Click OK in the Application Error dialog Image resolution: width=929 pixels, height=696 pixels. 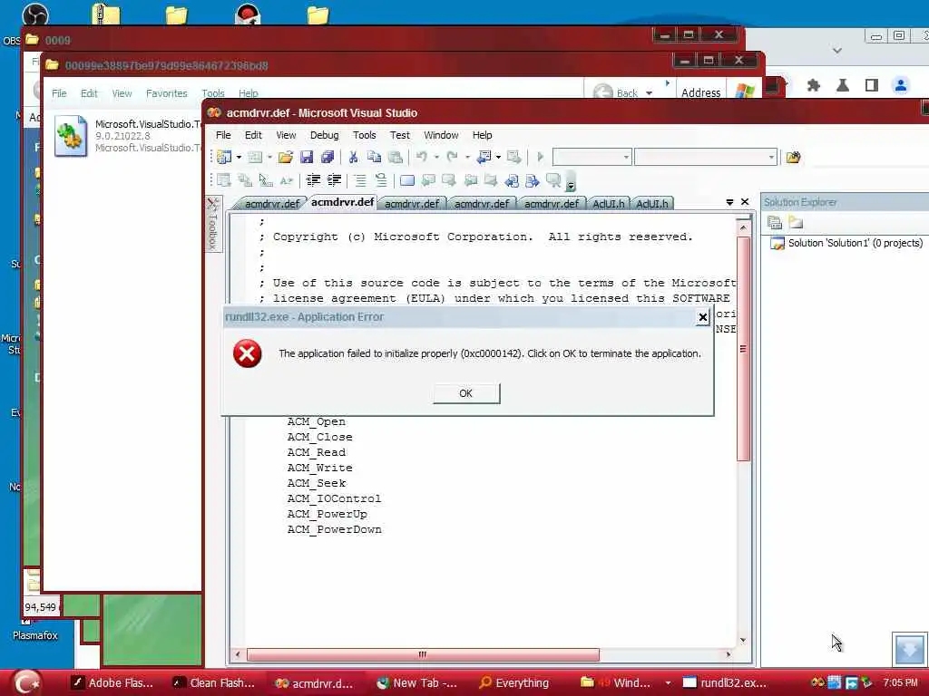click(466, 393)
